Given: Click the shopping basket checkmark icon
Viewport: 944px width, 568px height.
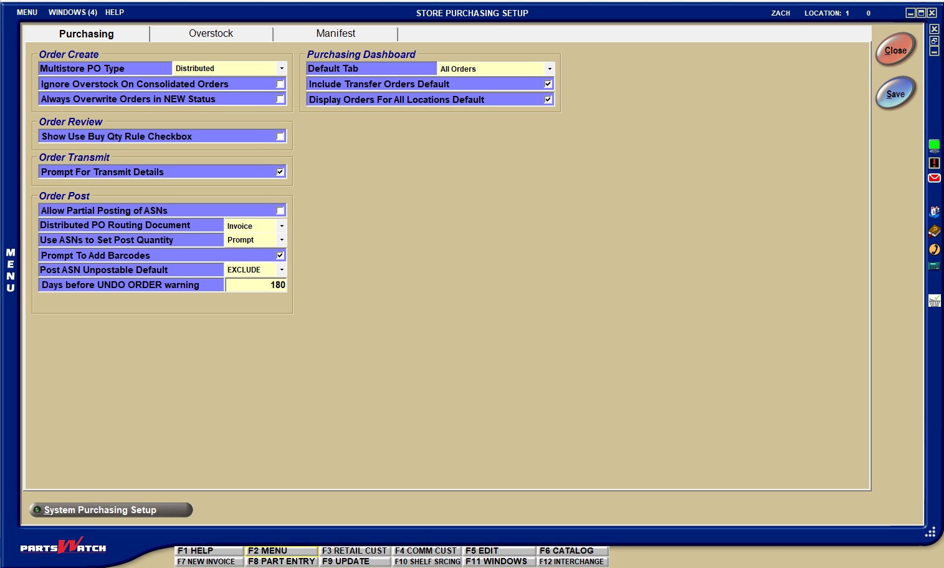Looking at the screenshot, I should [934, 301].
